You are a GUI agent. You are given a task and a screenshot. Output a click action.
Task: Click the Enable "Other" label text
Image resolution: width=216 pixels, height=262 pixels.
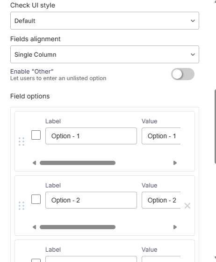point(32,72)
